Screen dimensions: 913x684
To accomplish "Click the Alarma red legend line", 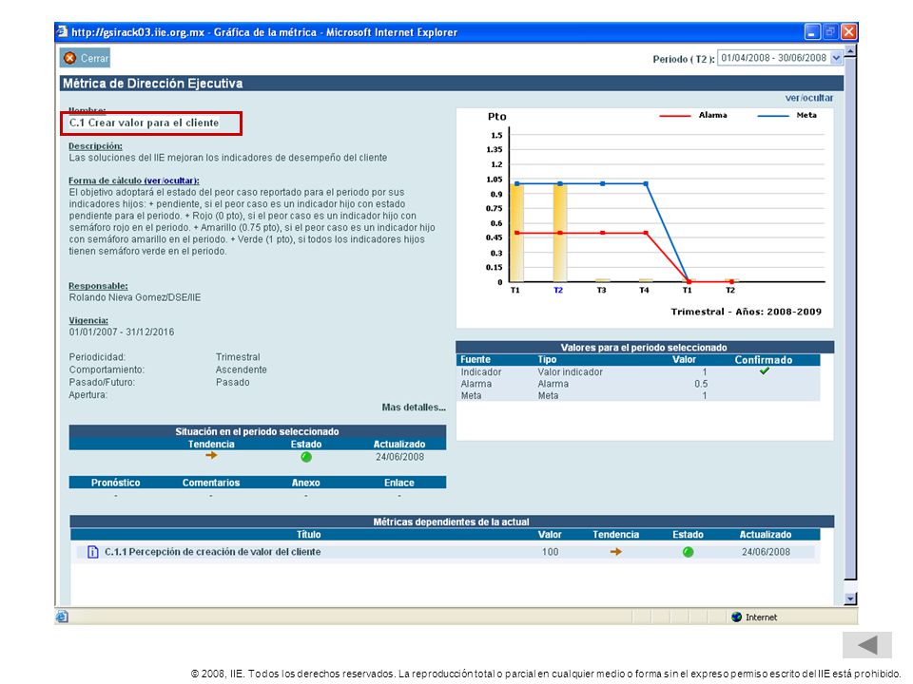I will coord(675,116).
